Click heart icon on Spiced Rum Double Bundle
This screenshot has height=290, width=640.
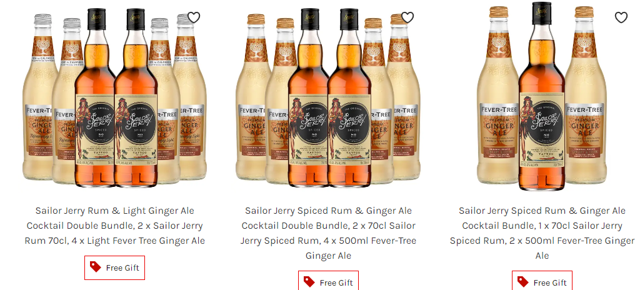point(407,17)
